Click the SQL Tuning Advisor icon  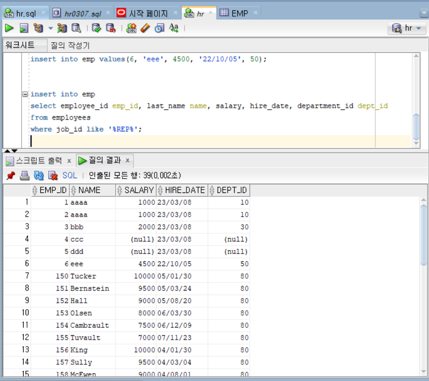(76, 28)
